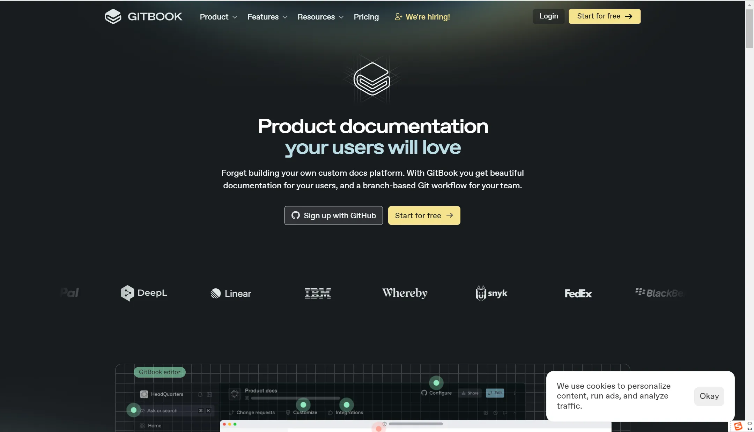The width and height of the screenshot is (754, 432).
Task: Click the FedEx company logo icon
Action: [x=577, y=293]
